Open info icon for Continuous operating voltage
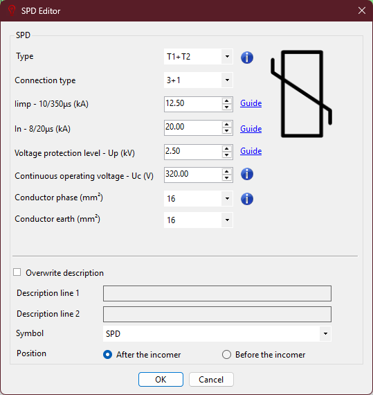This screenshot has height=395, width=373. click(x=247, y=174)
